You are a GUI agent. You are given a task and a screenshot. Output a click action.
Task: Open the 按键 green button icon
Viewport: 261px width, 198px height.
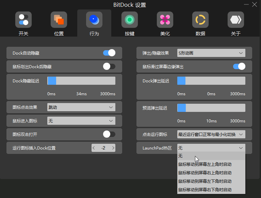(x=130, y=20)
